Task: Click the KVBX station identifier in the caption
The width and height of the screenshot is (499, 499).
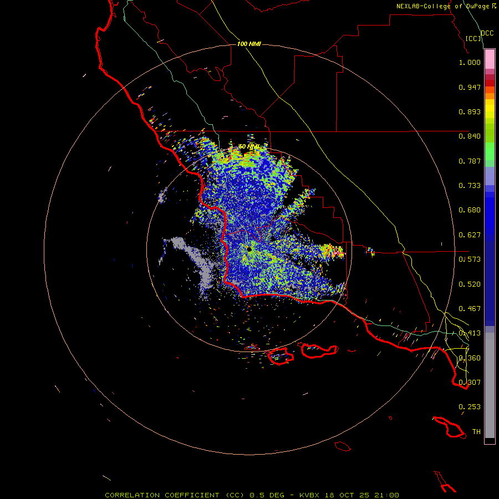Action: [x=310, y=495]
